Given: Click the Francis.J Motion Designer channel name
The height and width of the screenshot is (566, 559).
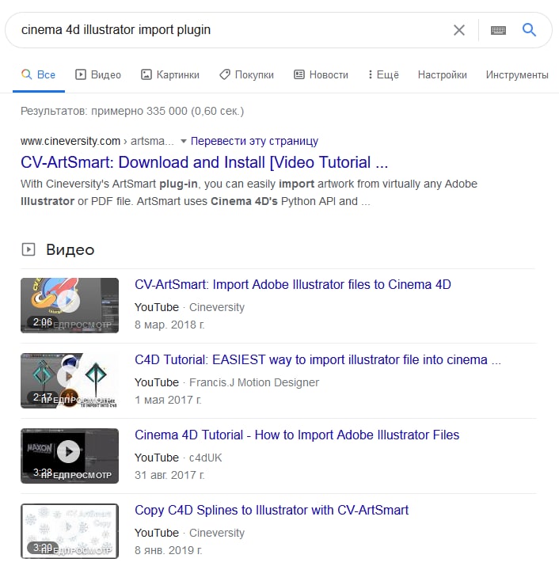Looking at the screenshot, I should coord(254,382).
